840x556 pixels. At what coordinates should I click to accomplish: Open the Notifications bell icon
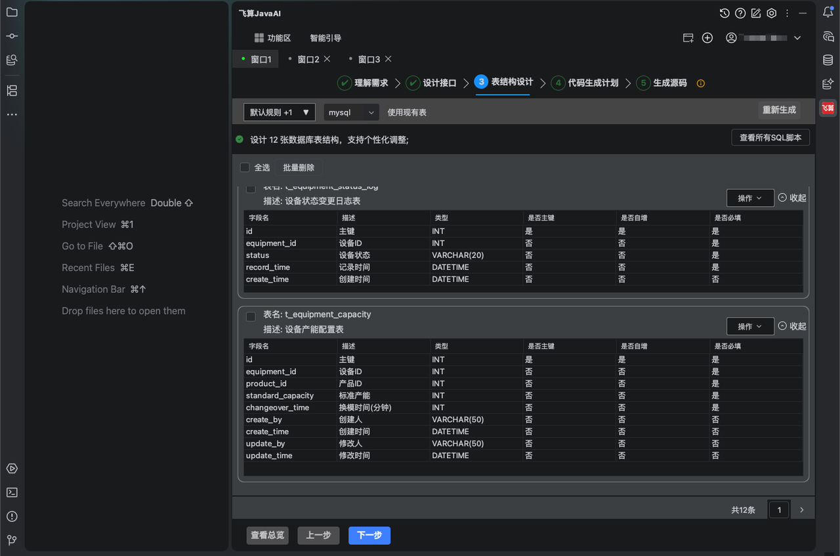(x=828, y=12)
